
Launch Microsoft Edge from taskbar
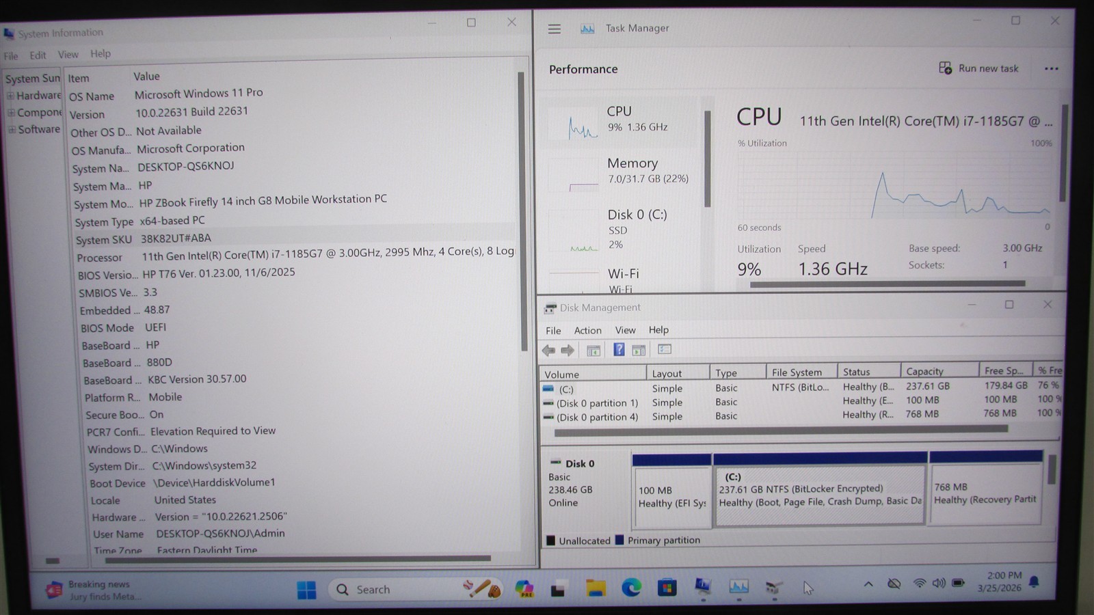631,588
